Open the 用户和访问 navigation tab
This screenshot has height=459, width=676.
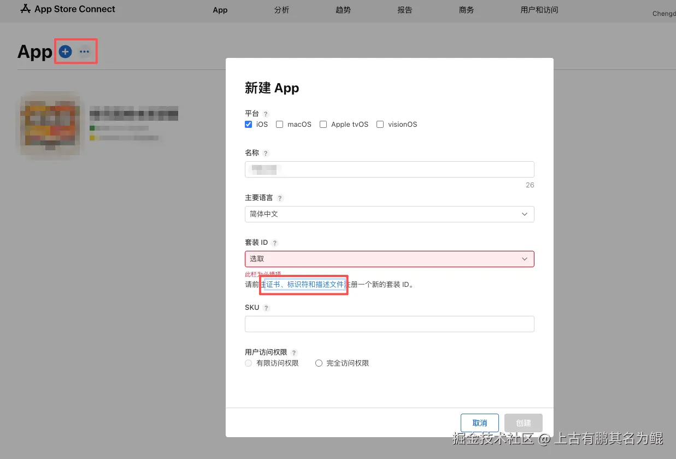[539, 10]
